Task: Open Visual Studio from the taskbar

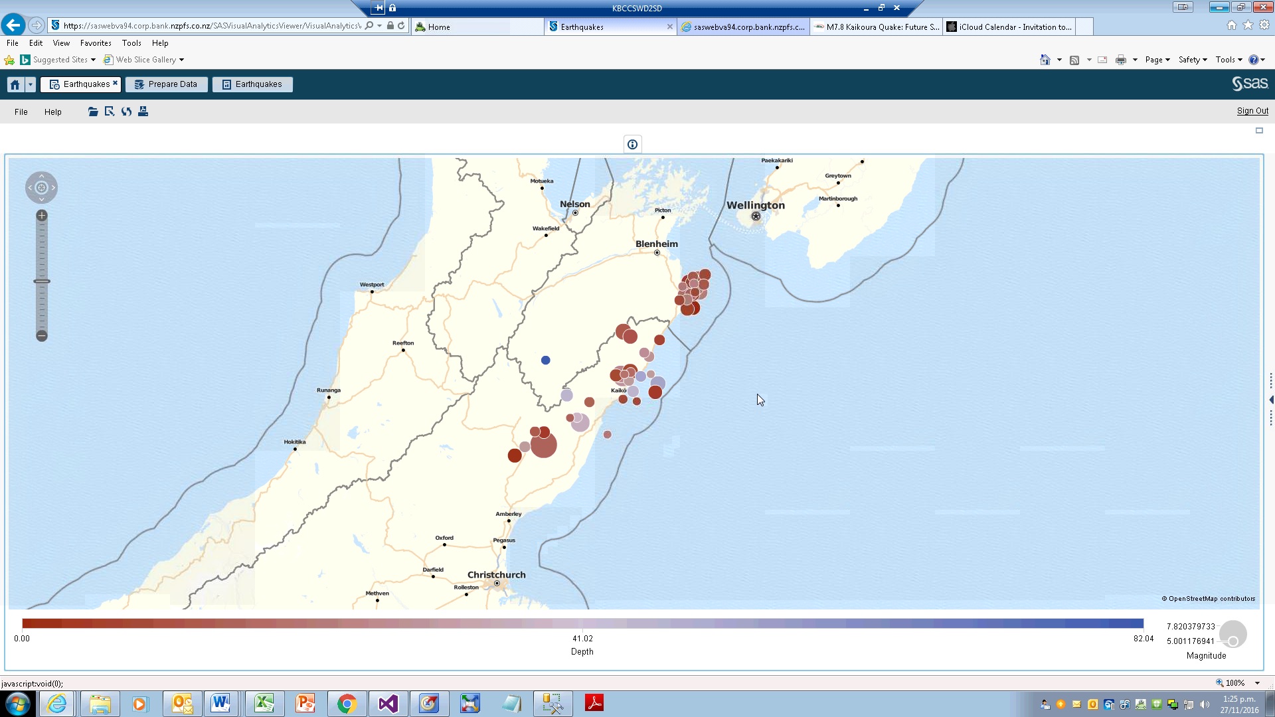Action: (x=388, y=704)
